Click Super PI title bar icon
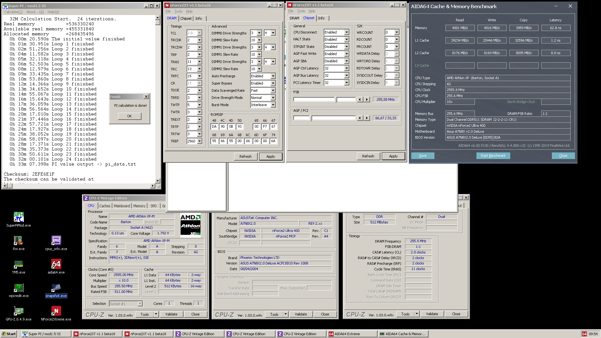The image size is (601, 338). 5,6
